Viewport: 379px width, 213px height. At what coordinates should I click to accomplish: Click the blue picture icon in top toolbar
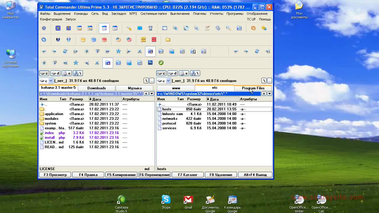(140, 28)
